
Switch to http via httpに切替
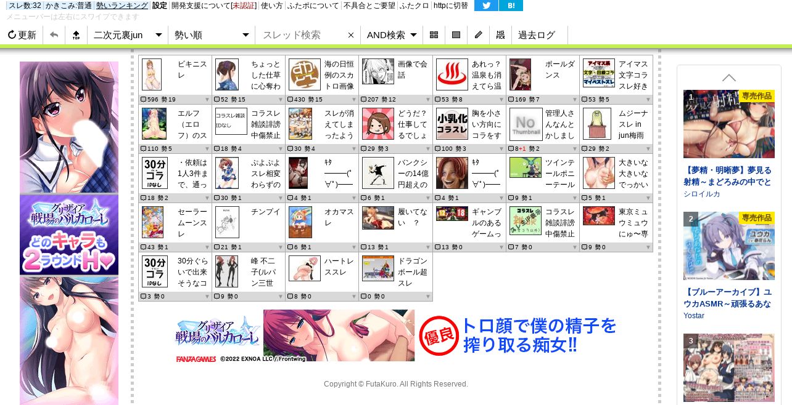(451, 6)
